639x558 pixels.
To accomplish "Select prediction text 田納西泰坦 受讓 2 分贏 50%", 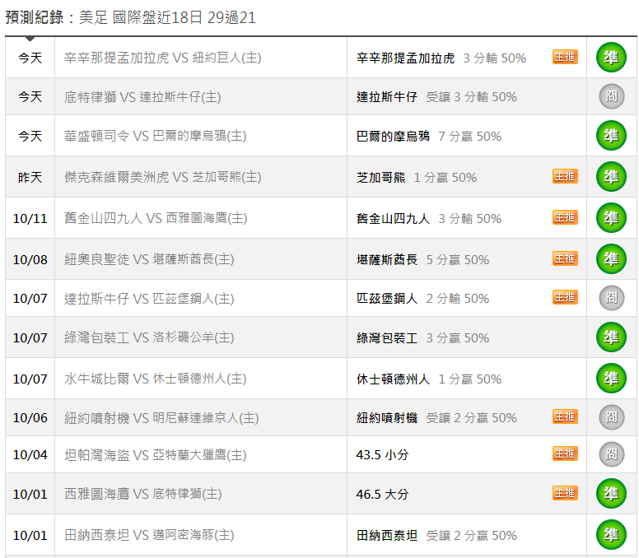I will click(436, 535).
